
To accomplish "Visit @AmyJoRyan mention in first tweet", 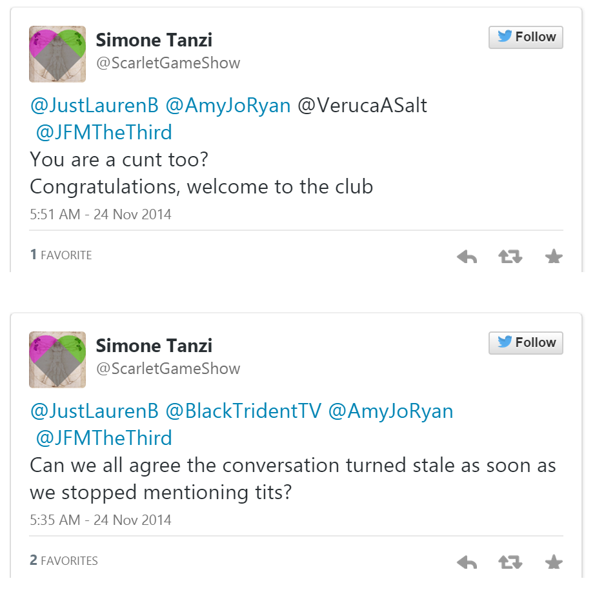I will (x=228, y=106).
